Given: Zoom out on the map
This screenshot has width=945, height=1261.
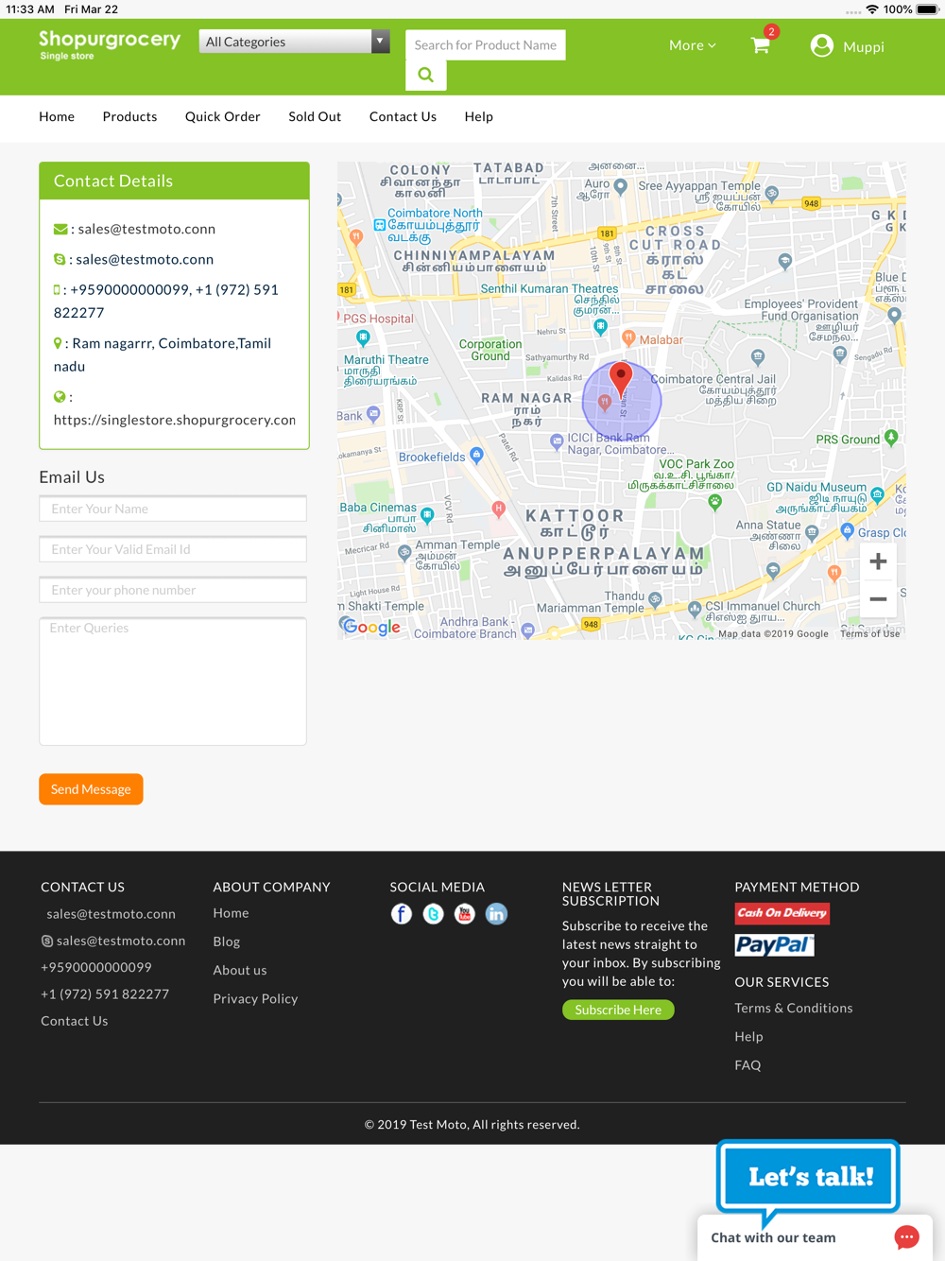Looking at the screenshot, I should pyautogui.click(x=878, y=599).
